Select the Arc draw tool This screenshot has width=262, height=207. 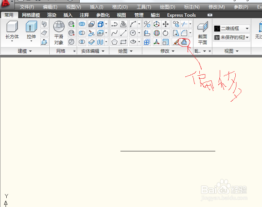coord(133,24)
